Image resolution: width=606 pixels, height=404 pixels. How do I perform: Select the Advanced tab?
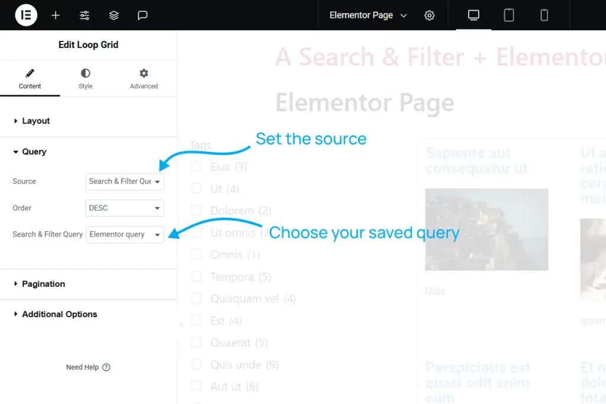tap(144, 79)
